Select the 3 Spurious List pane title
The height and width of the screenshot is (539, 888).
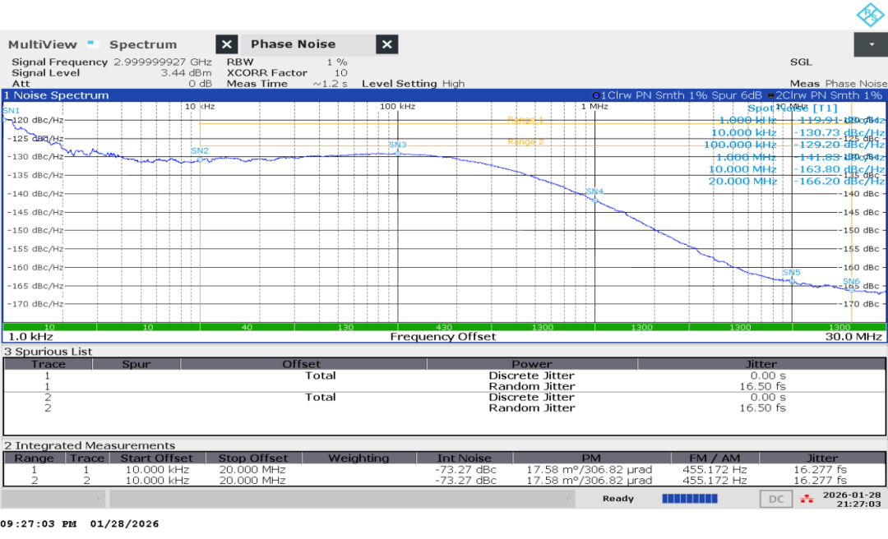(x=49, y=351)
